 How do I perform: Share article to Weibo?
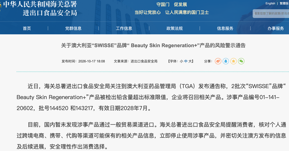218,61
